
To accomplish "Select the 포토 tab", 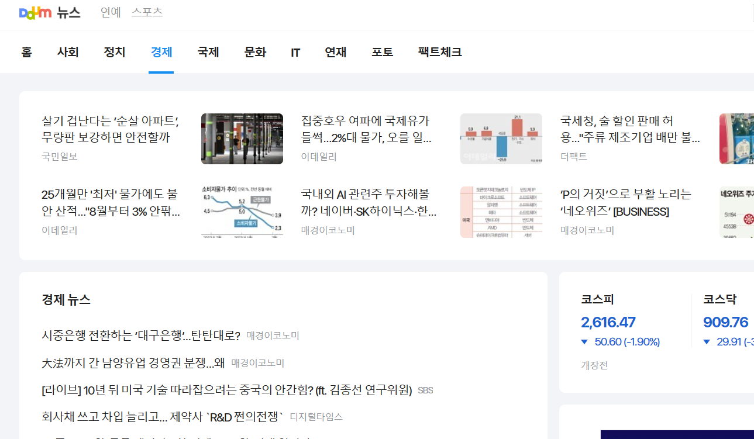I will pos(383,52).
